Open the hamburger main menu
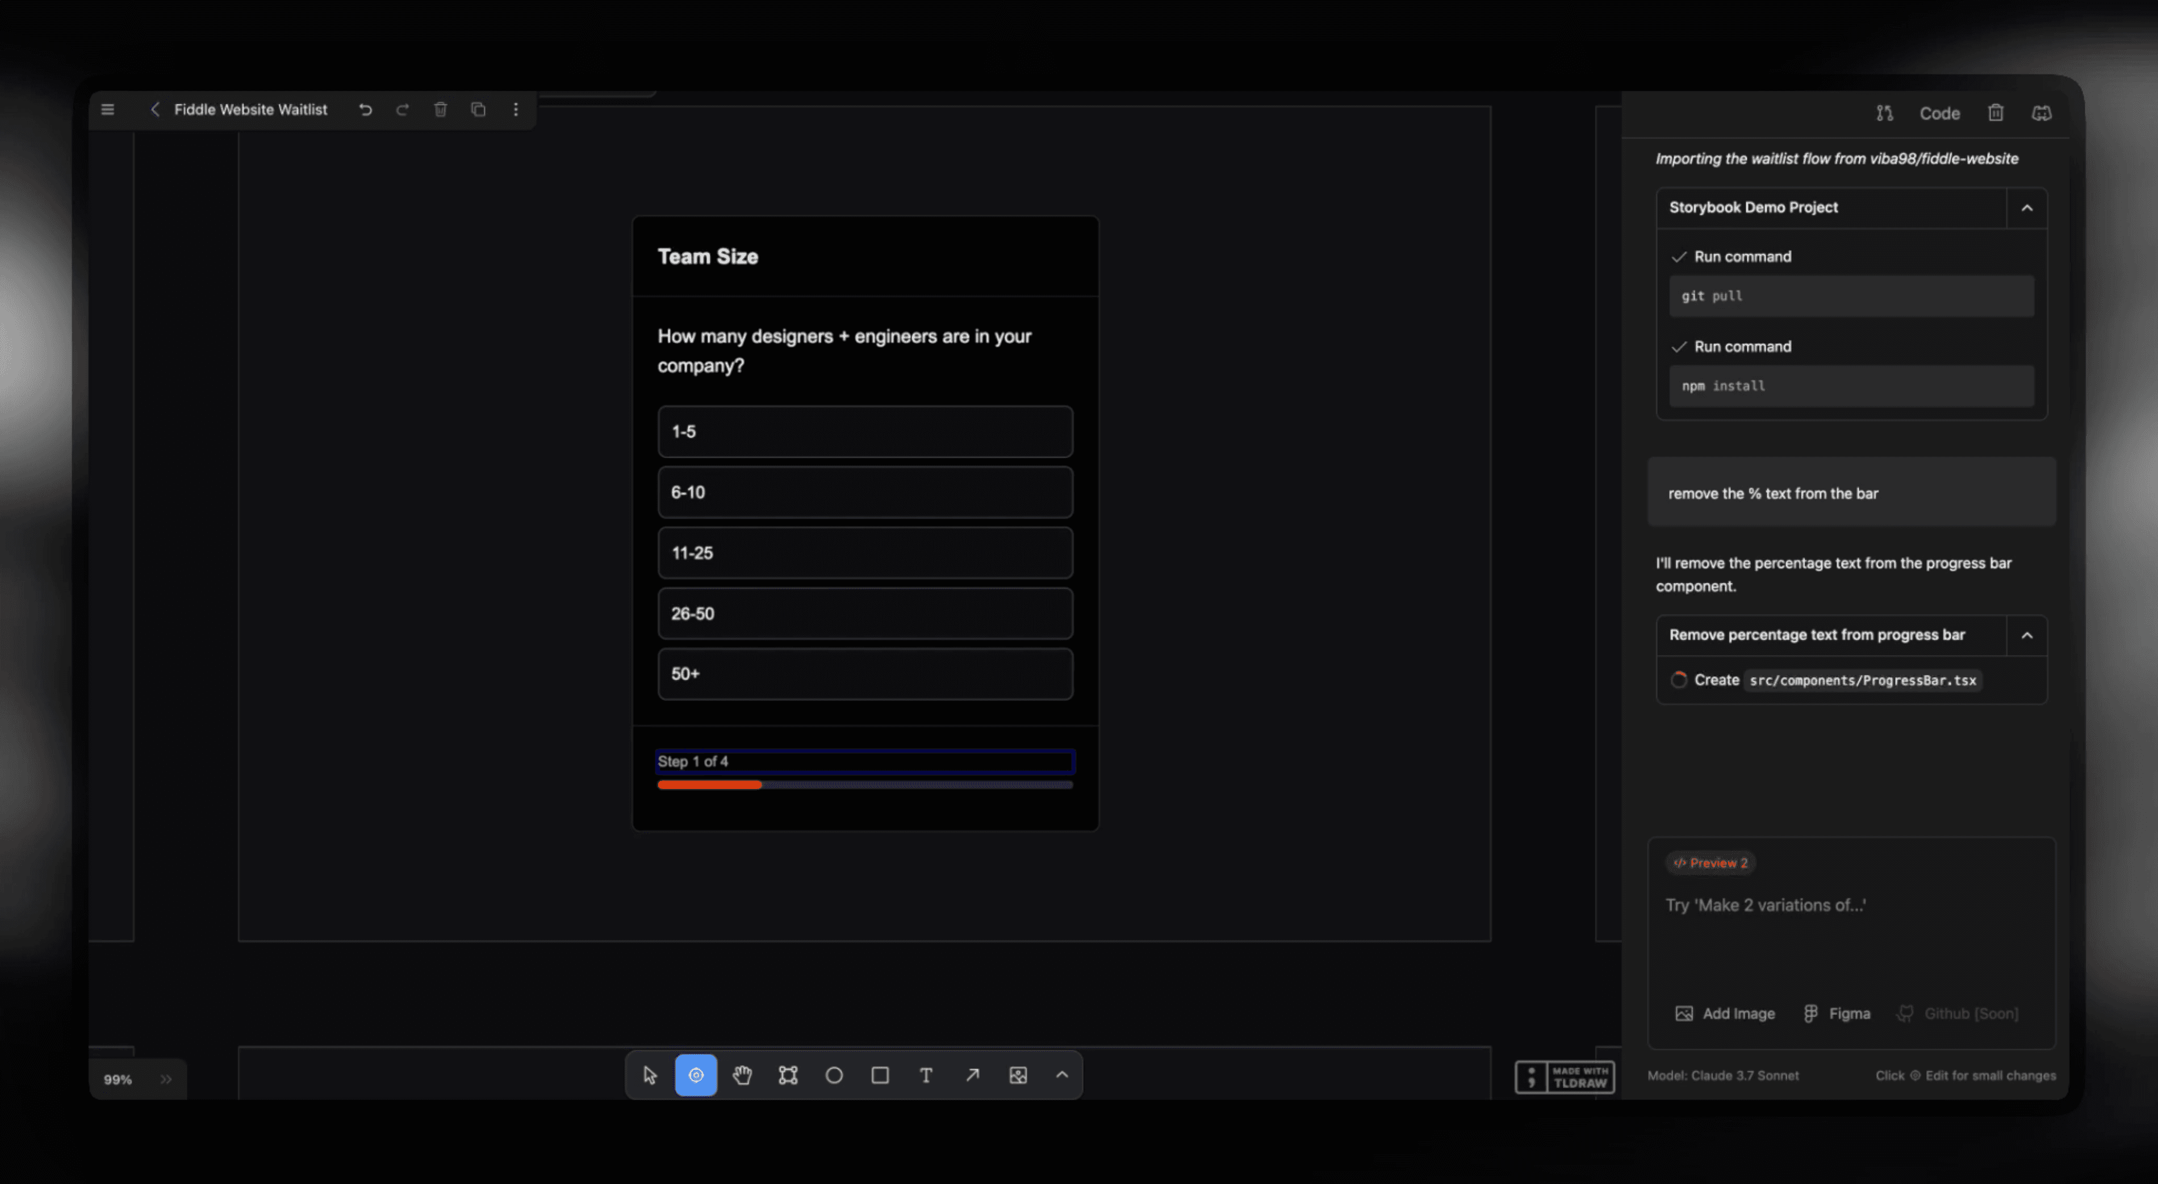Image resolution: width=2158 pixels, height=1184 pixels. point(107,110)
